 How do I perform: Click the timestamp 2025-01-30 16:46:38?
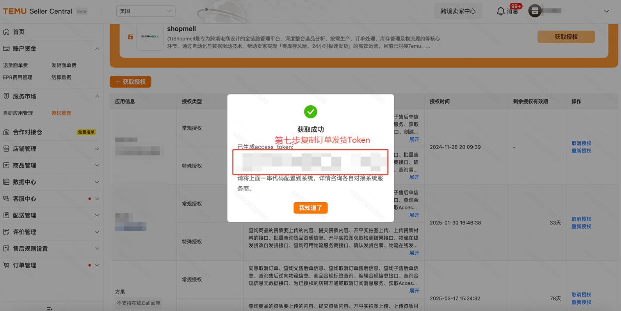[x=455, y=223]
